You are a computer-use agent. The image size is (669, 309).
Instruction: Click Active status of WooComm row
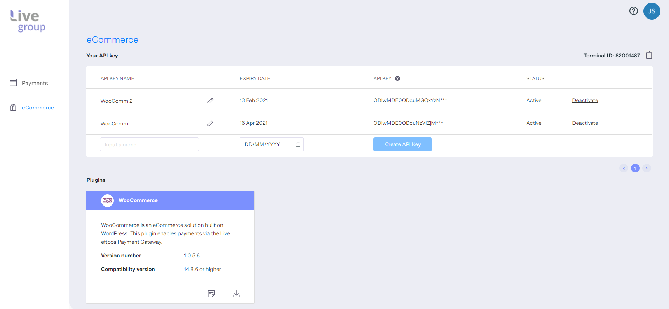(534, 123)
